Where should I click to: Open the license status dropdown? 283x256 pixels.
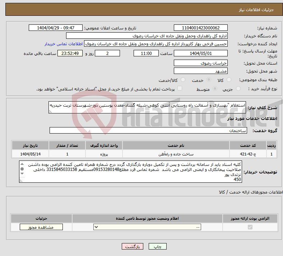(147, 227)
